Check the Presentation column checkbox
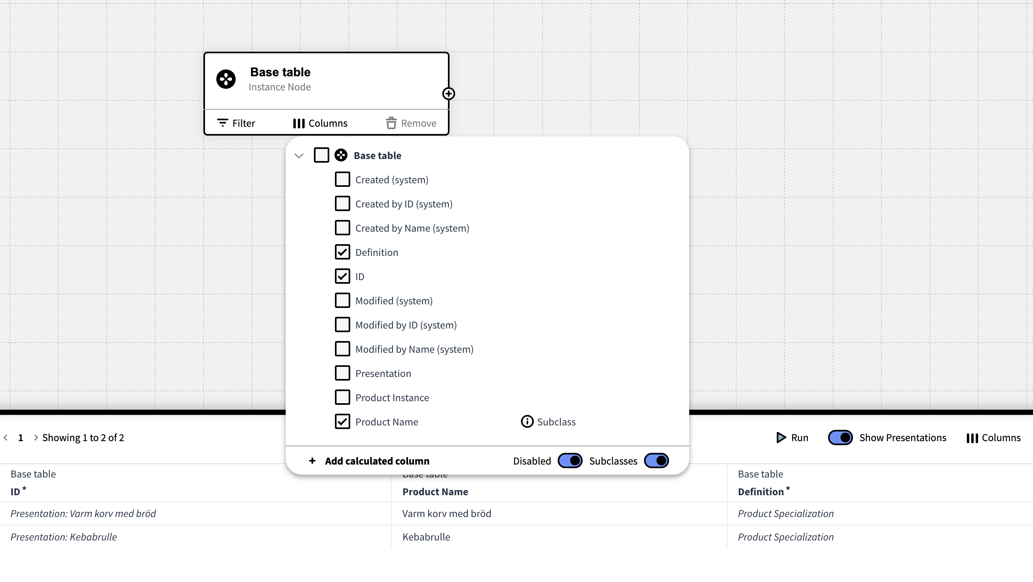Viewport: 1033px width, 582px height. [343, 373]
